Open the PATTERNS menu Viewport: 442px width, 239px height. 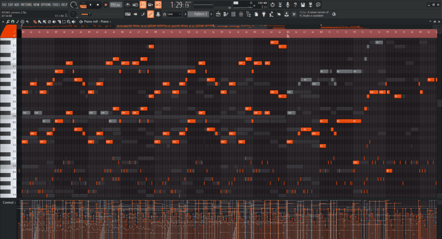(26, 4)
